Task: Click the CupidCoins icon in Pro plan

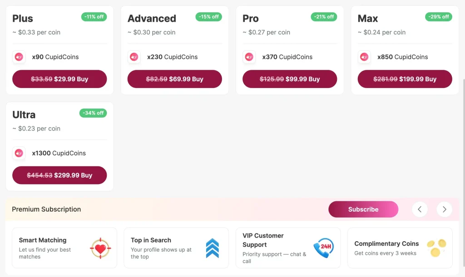Action: (249, 57)
